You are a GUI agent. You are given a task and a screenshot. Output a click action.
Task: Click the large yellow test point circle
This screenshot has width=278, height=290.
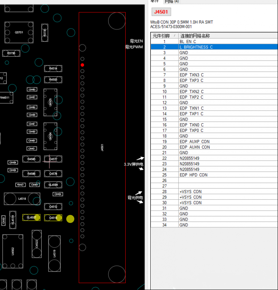[70, 219]
